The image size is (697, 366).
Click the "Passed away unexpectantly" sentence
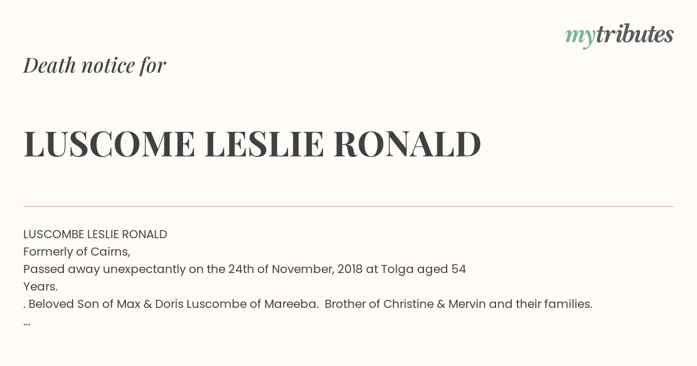pos(116,269)
